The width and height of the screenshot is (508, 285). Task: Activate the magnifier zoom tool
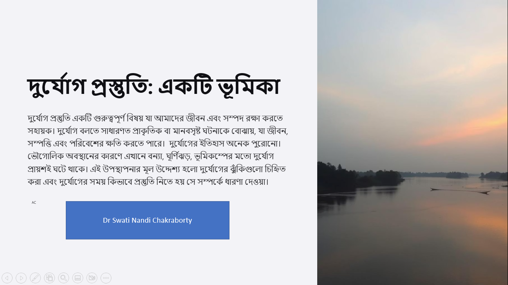coord(64,278)
